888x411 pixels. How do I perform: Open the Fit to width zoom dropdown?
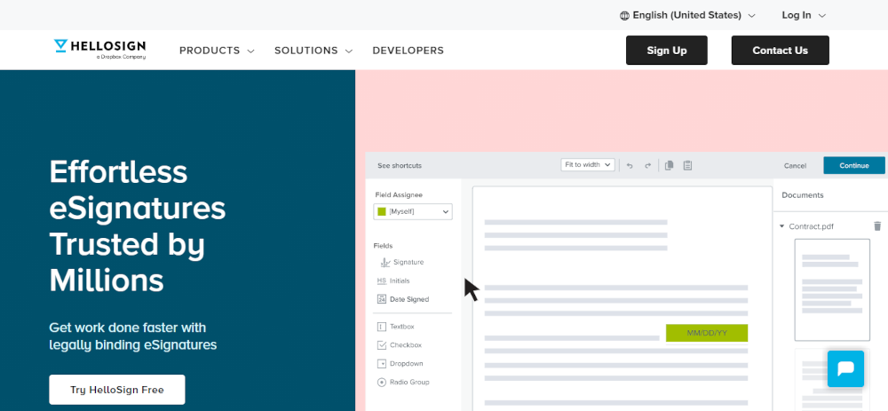(588, 165)
